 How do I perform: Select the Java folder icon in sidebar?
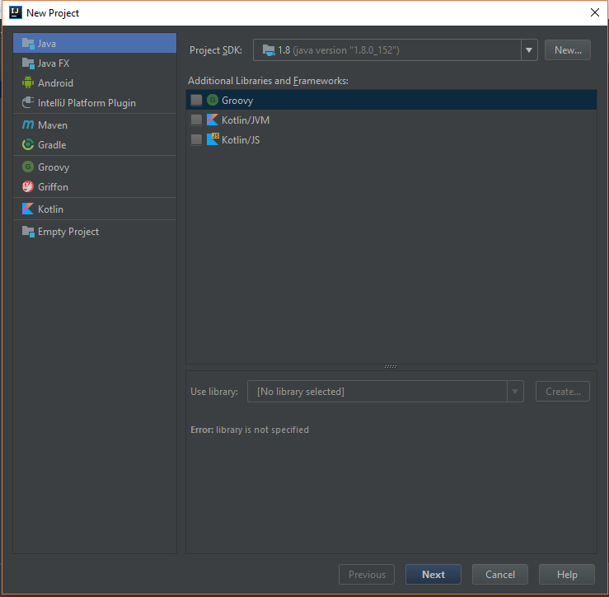point(28,43)
